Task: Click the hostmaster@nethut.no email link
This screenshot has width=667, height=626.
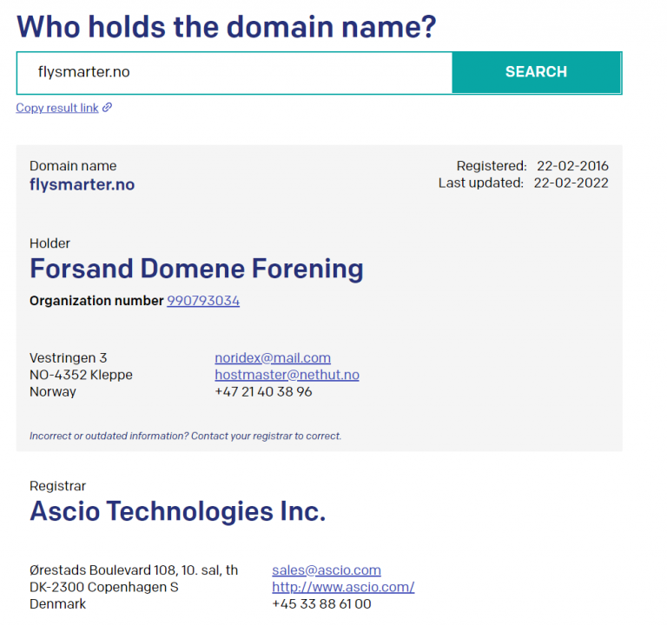Action: (287, 375)
